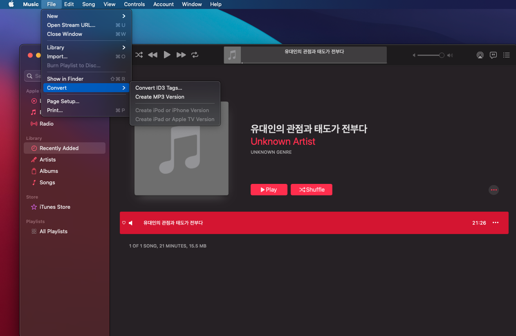Open the Controls menu
This screenshot has width=516, height=336.
135,4
